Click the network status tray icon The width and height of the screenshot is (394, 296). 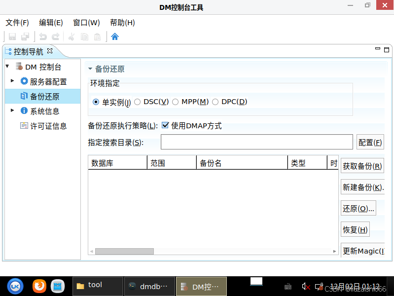click(319, 287)
